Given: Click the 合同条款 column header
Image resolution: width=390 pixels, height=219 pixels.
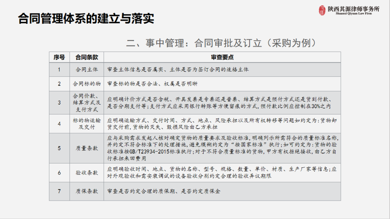Looking at the screenshot, I should (x=87, y=57).
